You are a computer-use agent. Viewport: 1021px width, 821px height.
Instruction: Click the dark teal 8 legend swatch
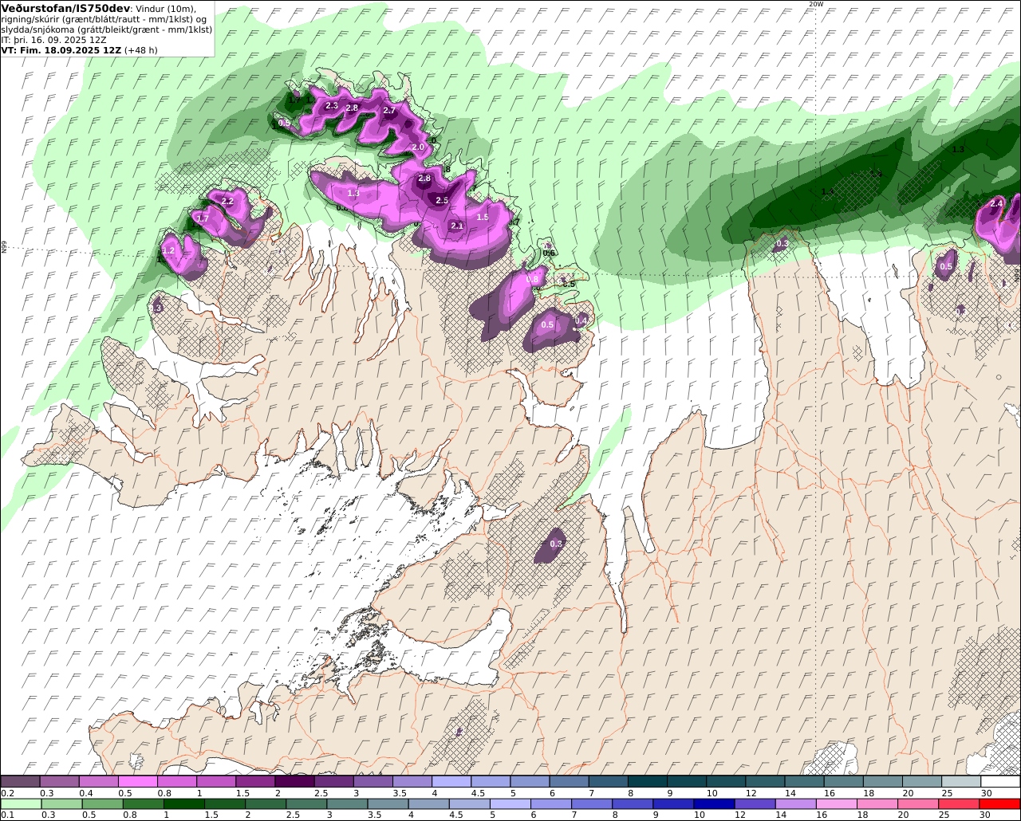coord(647,781)
